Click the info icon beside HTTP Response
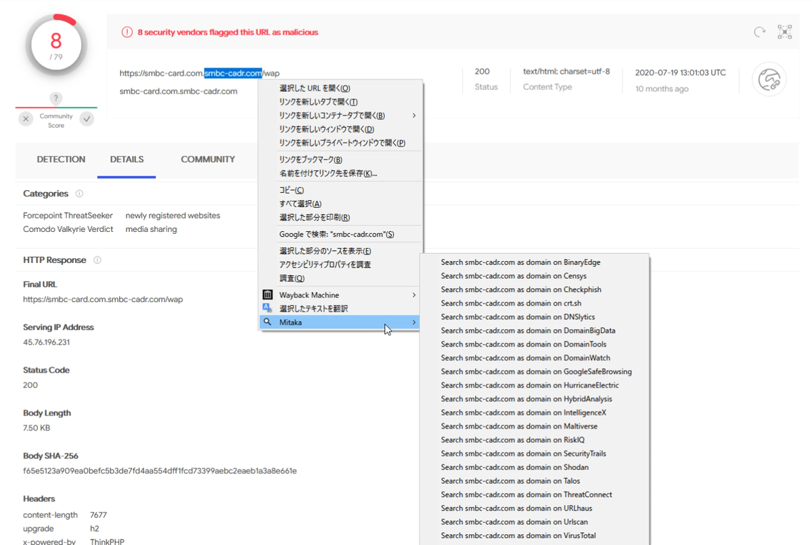Image resolution: width=812 pixels, height=545 pixels. (x=97, y=260)
